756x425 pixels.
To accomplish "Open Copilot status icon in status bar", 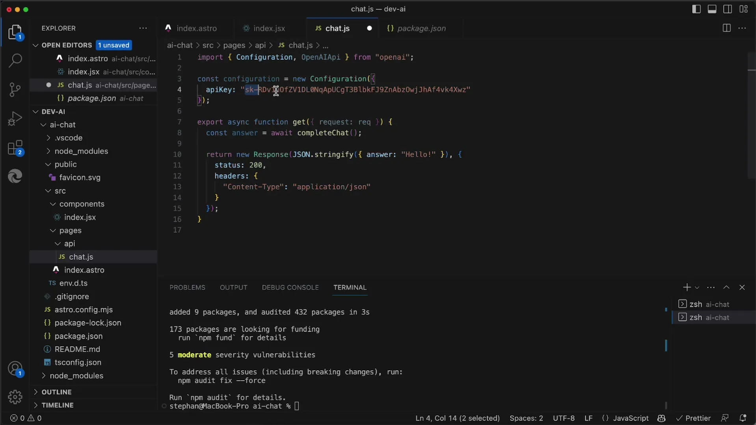I will pyautogui.click(x=661, y=418).
